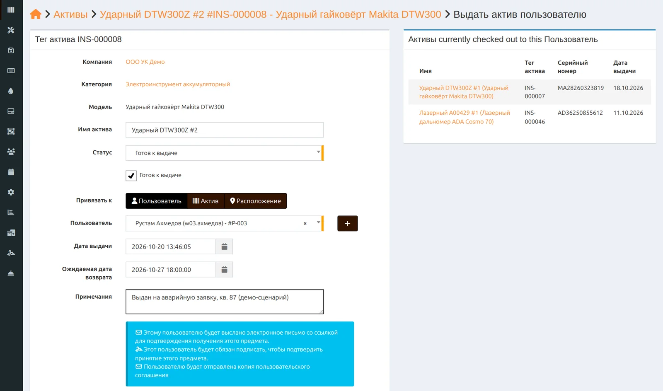Click the Серийный номер column header
Viewport: 663px width, 391px height.
(573, 67)
